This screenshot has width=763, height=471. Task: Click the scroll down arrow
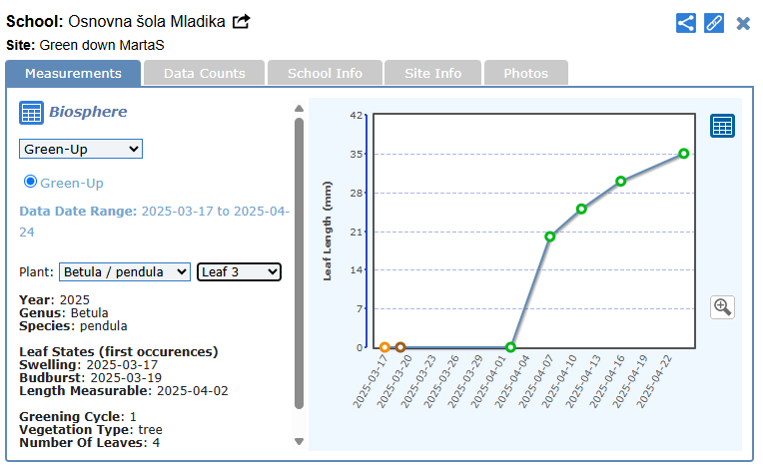point(299,441)
